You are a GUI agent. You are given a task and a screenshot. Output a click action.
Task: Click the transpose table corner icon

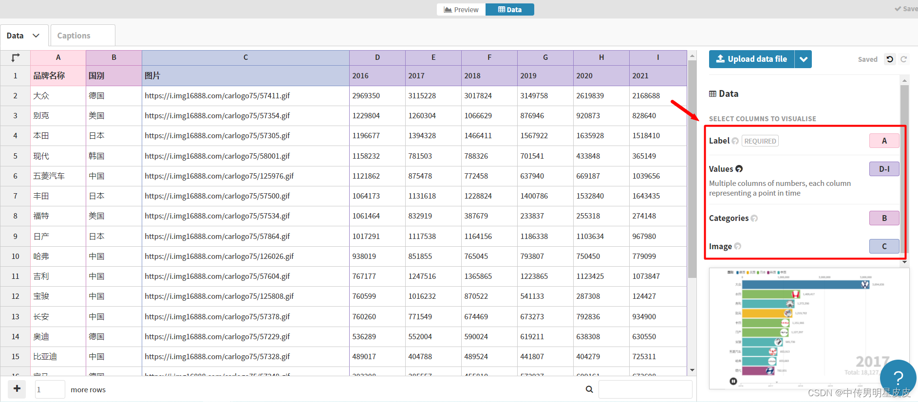click(x=15, y=57)
